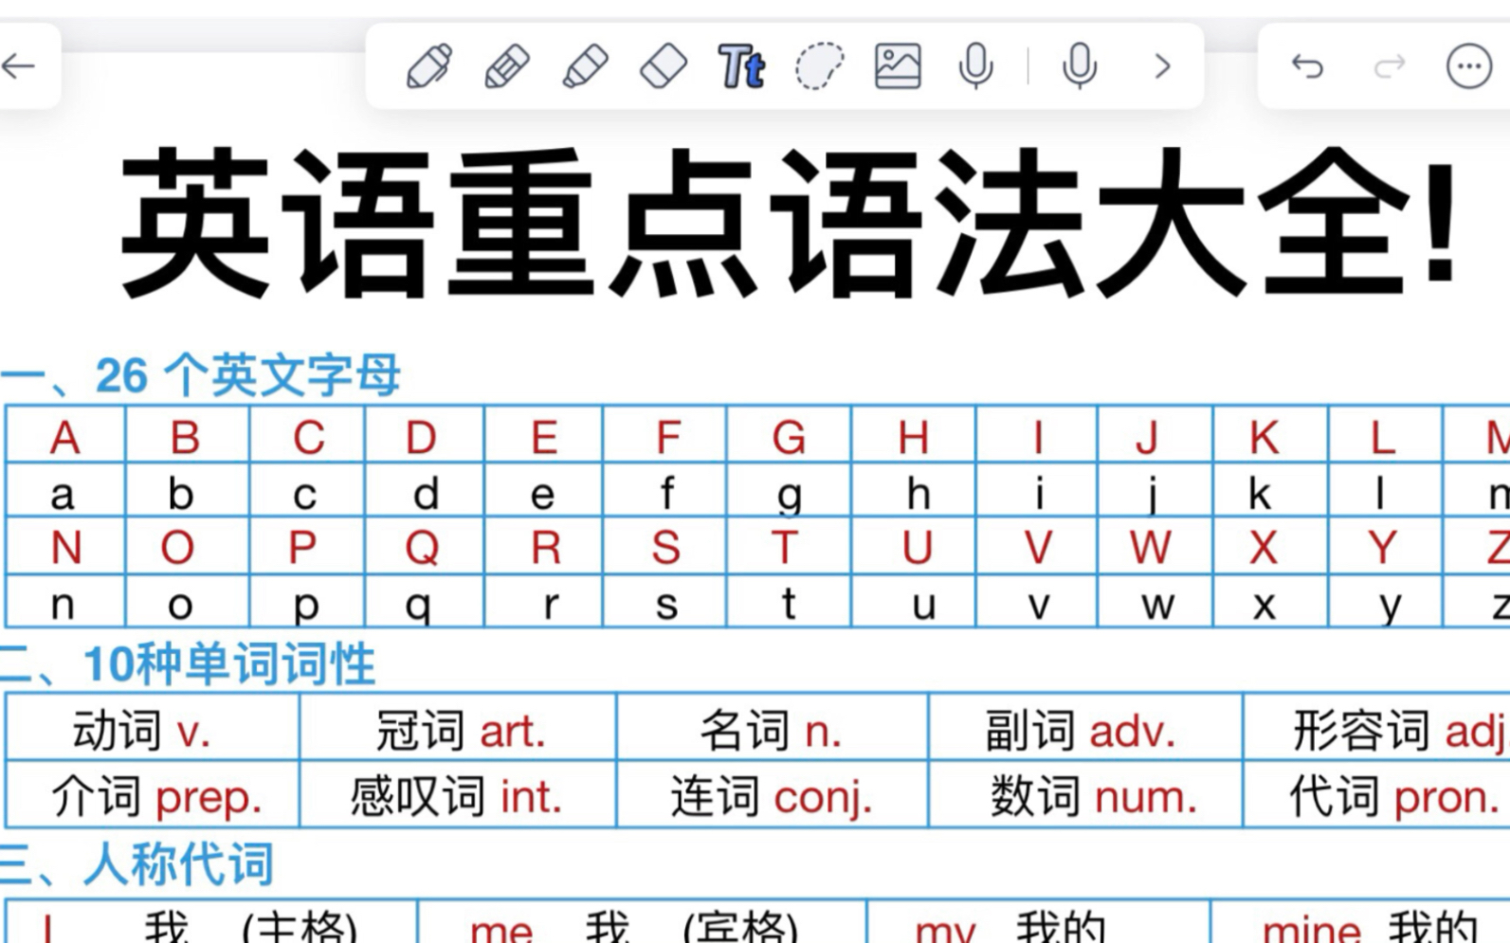Open the more options ellipsis menu
This screenshot has height=943, width=1510.
pos(1469,66)
